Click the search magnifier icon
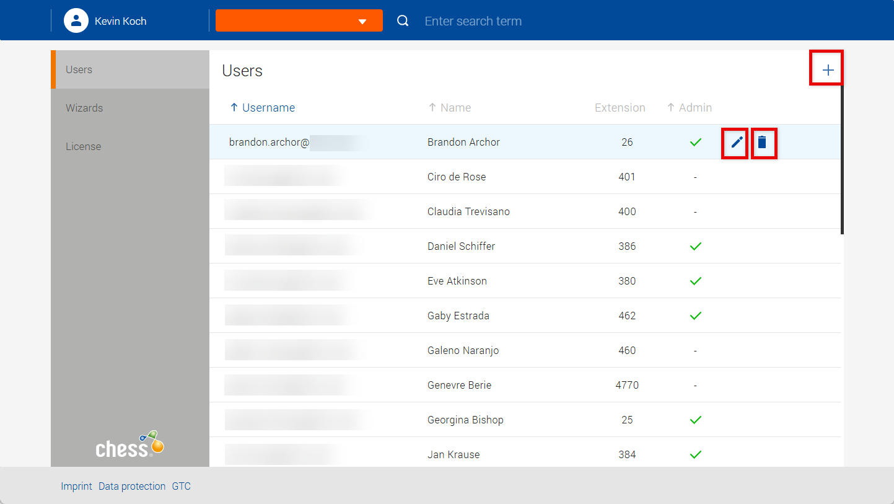This screenshot has width=894, height=504. 403,21
